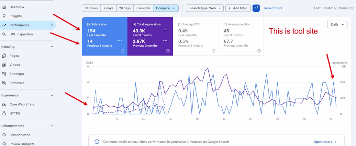Image resolution: width=356 pixels, height=146 pixels.
Task: Click Open report link
Action: [x=322, y=142]
